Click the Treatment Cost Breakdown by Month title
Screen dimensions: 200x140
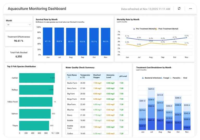click(x=154, y=67)
